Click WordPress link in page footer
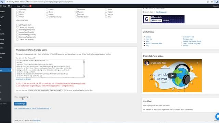The height and width of the screenshot is (123, 219). (37, 120)
